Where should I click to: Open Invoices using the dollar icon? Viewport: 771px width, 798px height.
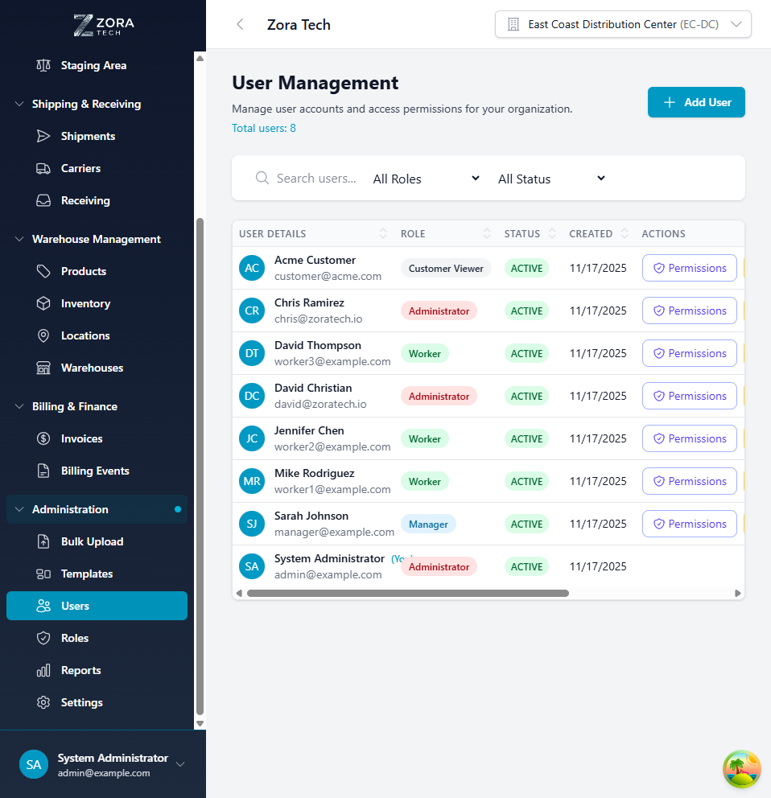coord(43,438)
